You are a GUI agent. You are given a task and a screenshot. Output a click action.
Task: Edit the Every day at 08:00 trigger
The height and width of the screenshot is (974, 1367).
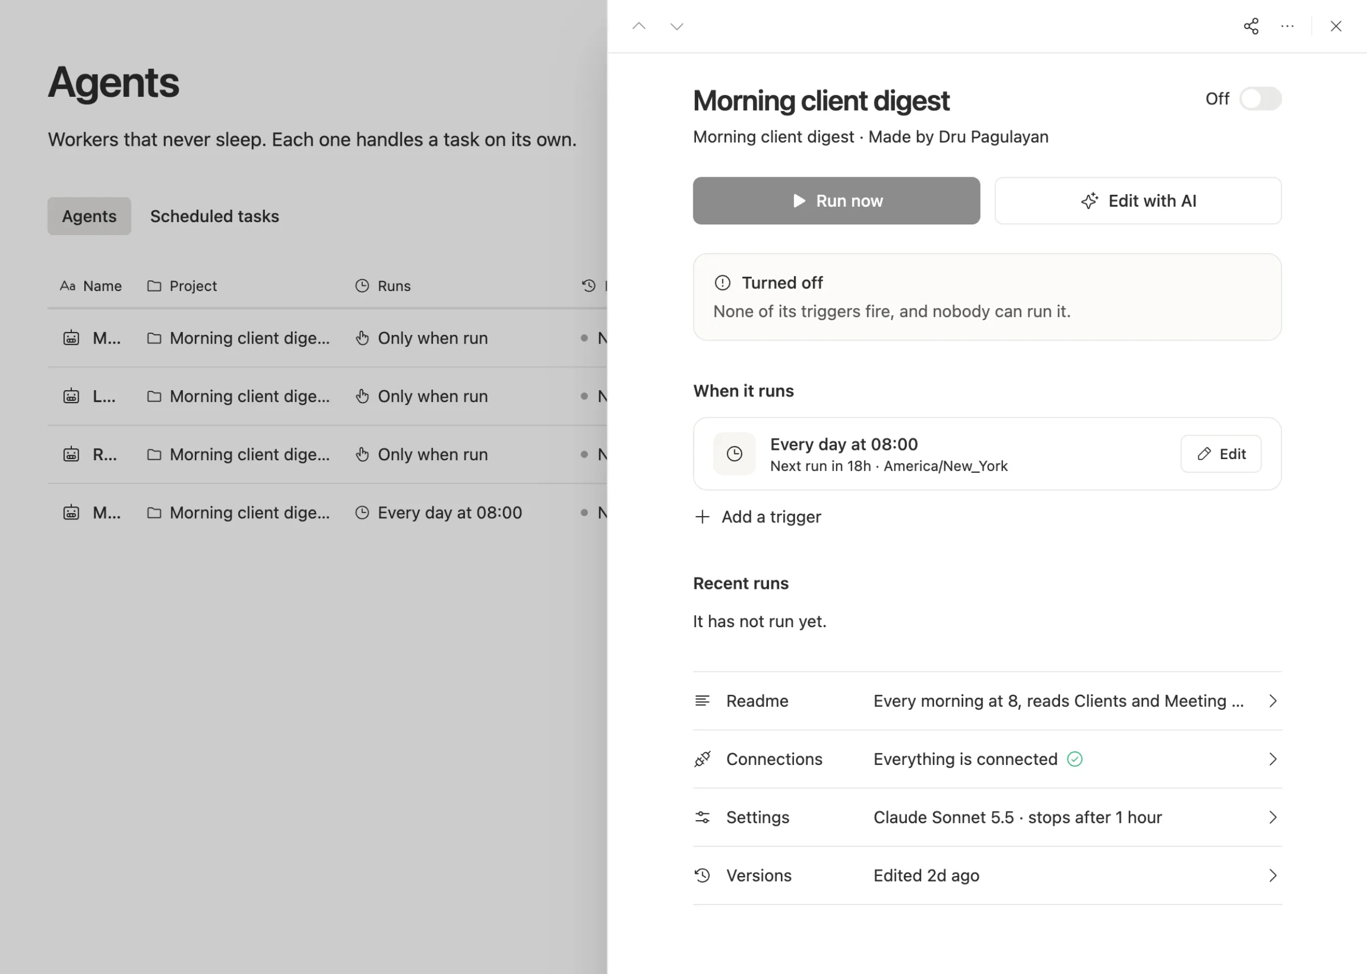point(1221,454)
